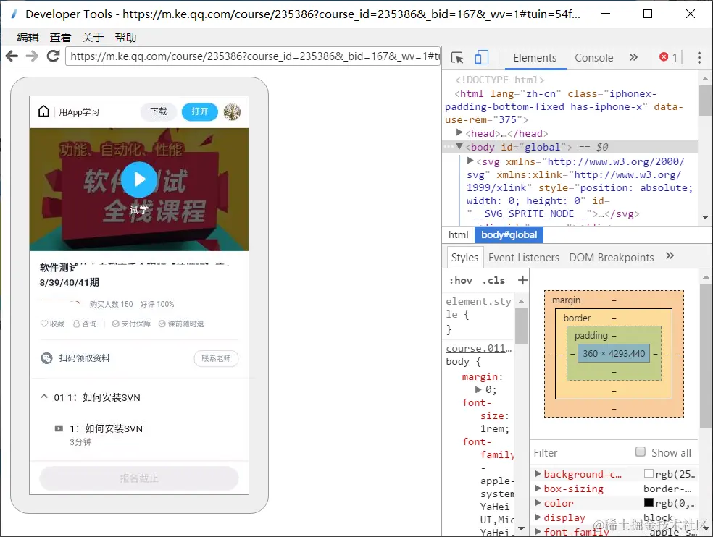The height and width of the screenshot is (537, 713).
Task: Add new style rule with plus icon
Action: [x=522, y=280]
